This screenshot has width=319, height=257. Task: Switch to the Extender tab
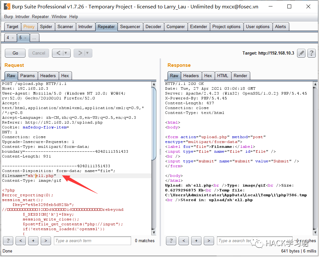(x=199, y=27)
